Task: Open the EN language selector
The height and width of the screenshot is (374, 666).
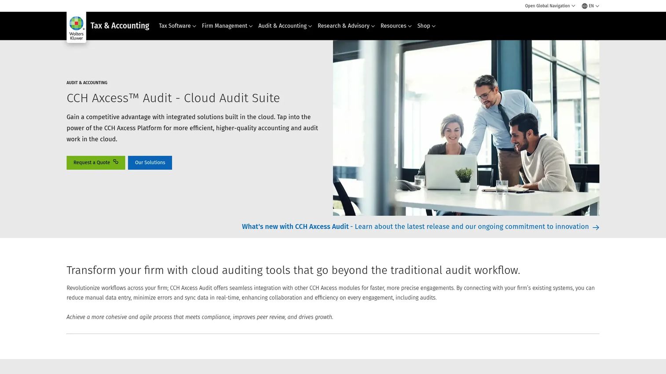Action: click(590, 6)
